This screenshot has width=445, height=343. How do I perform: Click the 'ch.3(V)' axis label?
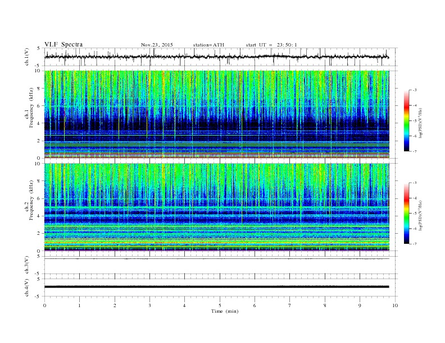pos(27,265)
